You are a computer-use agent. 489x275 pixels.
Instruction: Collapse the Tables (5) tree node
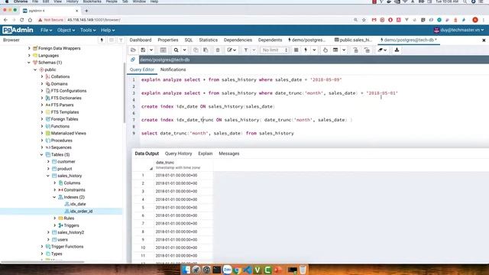click(41, 154)
